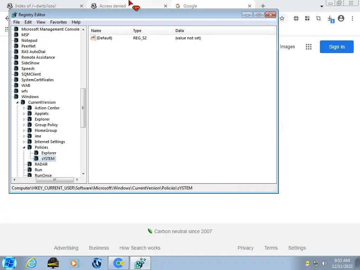360x270 pixels.
Task: Close the Access denied tab
Action: click(166, 6)
